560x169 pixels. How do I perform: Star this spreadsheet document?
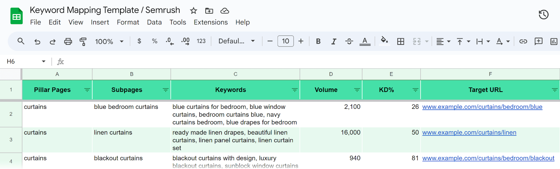point(193,11)
